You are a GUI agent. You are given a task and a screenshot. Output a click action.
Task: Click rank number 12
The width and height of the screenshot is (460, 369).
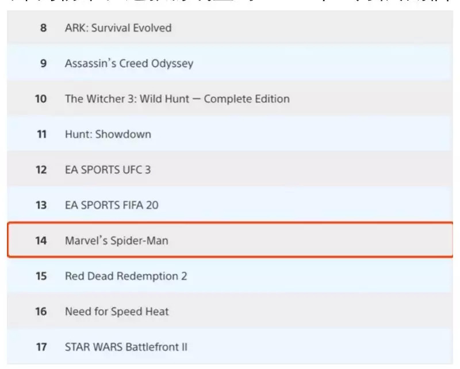click(x=41, y=170)
